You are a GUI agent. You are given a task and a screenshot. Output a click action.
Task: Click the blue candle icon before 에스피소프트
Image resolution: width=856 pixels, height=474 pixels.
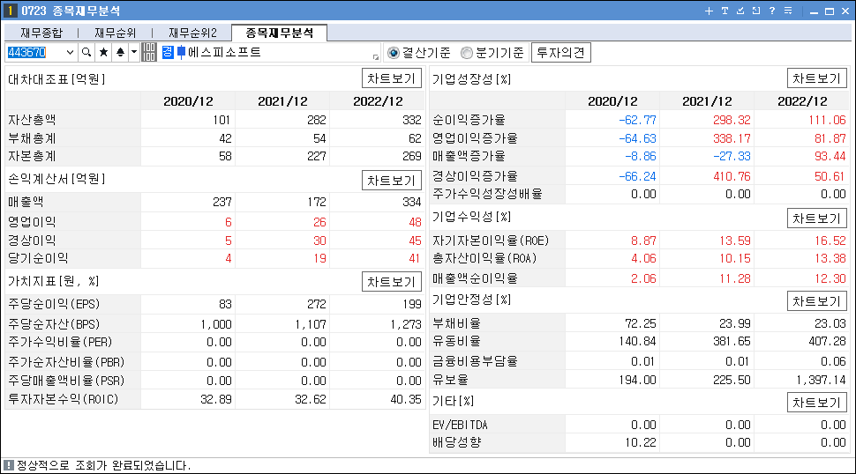[181, 52]
